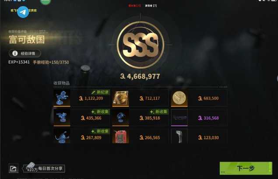
Task: Click the golden framed item worth 712,117
Action: [120, 98]
